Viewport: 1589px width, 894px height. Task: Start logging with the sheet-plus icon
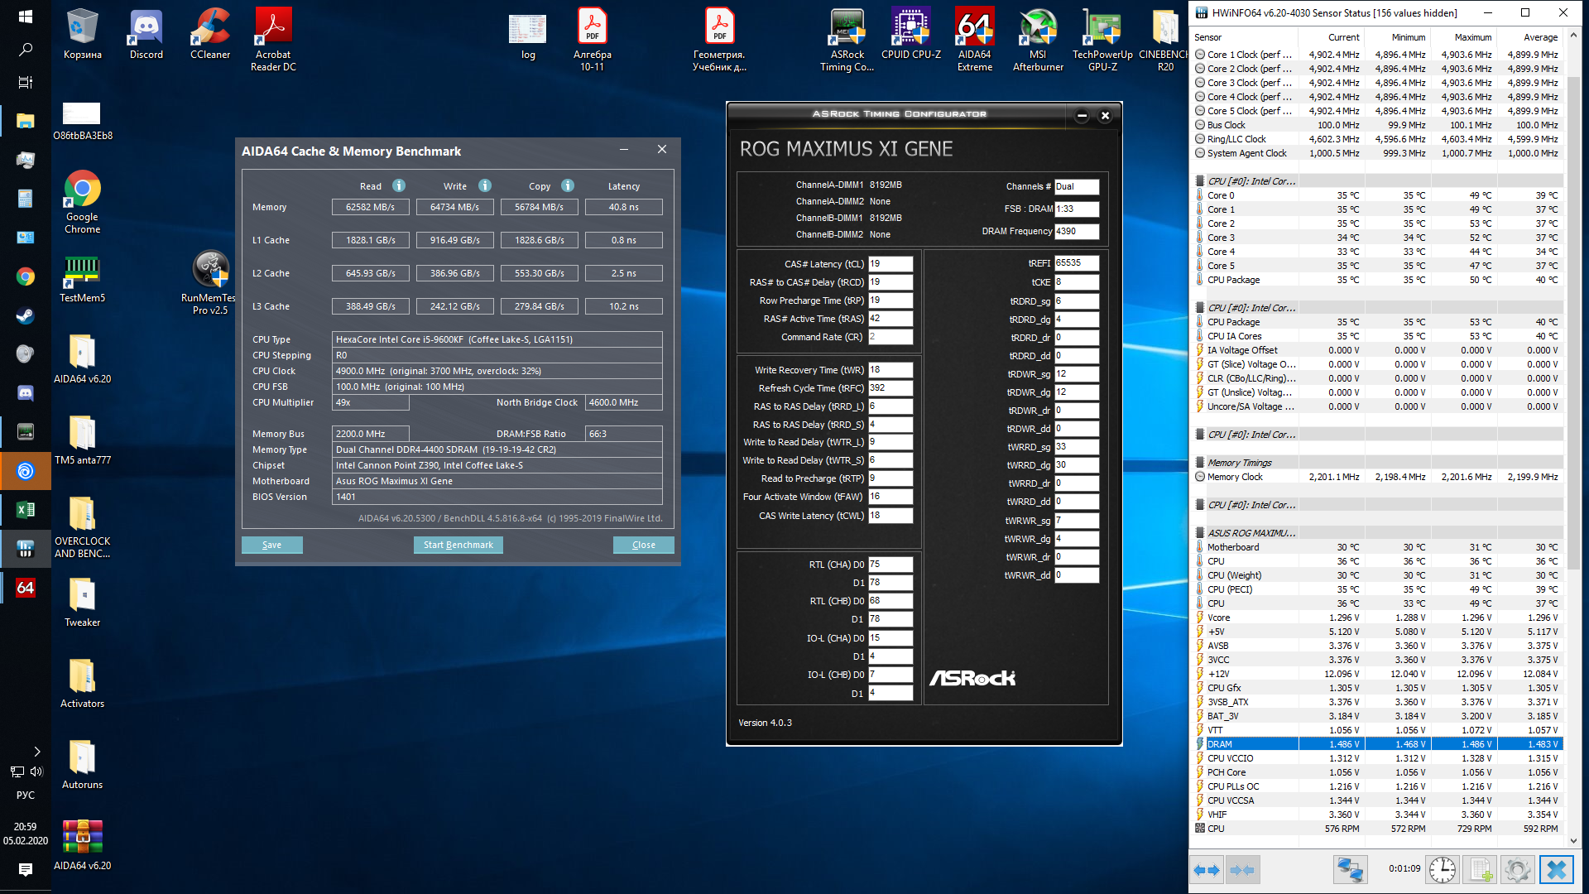[1481, 870]
